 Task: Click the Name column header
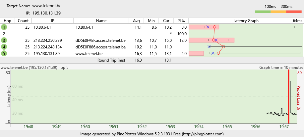click(x=101, y=21)
